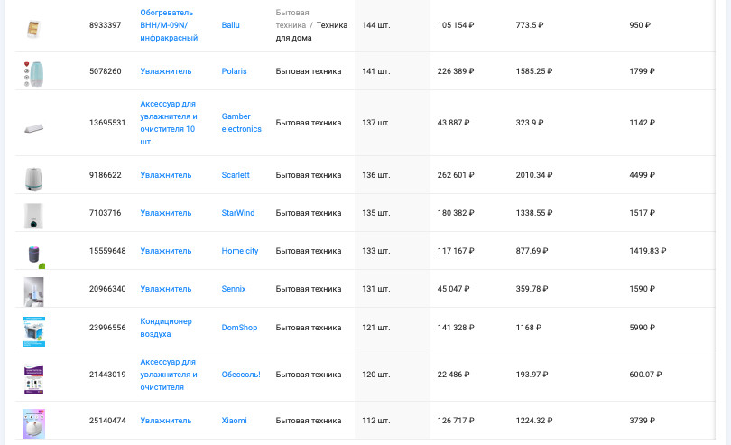This screenshot has height=445, width=731.
Task: View the DomShop air conditioner image
Action: 33,331
